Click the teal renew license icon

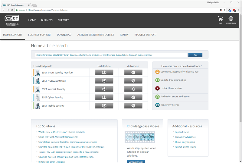[x=157, y=105]
